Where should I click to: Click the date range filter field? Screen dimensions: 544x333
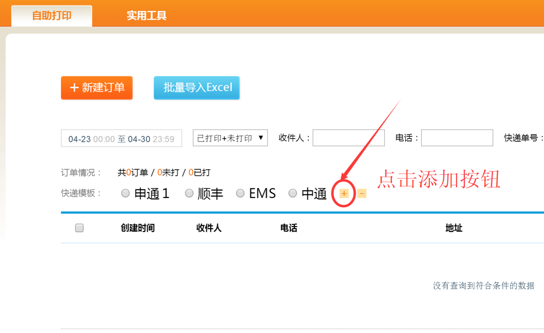click(121, 138)
